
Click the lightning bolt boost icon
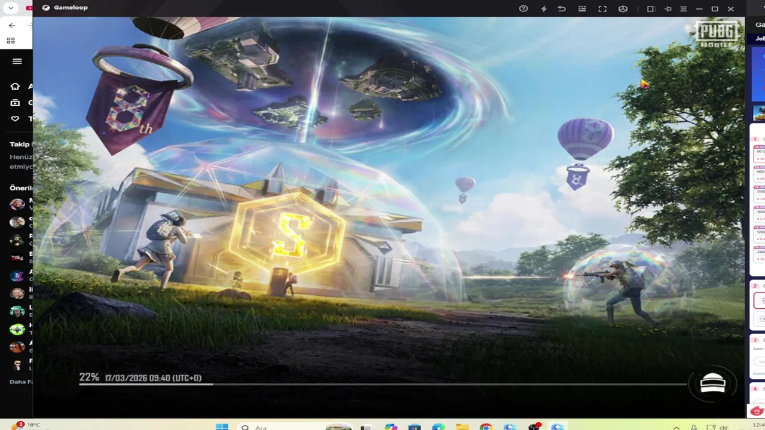(544, 9)
